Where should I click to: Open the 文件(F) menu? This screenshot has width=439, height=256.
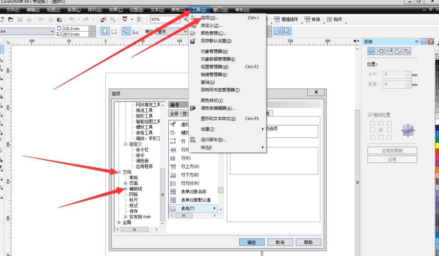(x=13, y=10)
